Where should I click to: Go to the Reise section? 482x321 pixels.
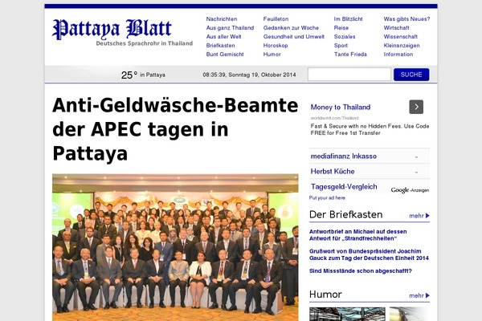tap(341, 27)
